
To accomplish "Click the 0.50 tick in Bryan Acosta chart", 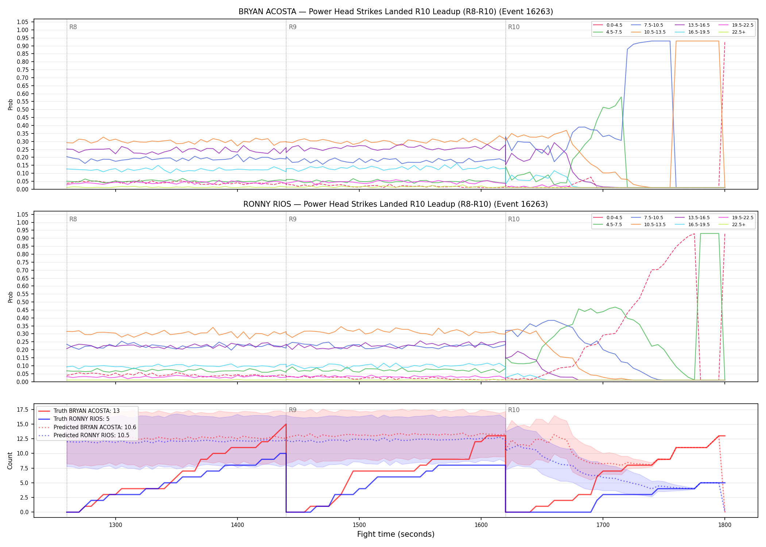I will [23, 109].
